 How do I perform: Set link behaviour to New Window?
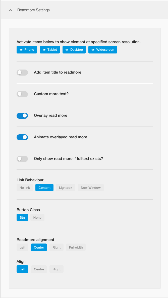(91, 188)
